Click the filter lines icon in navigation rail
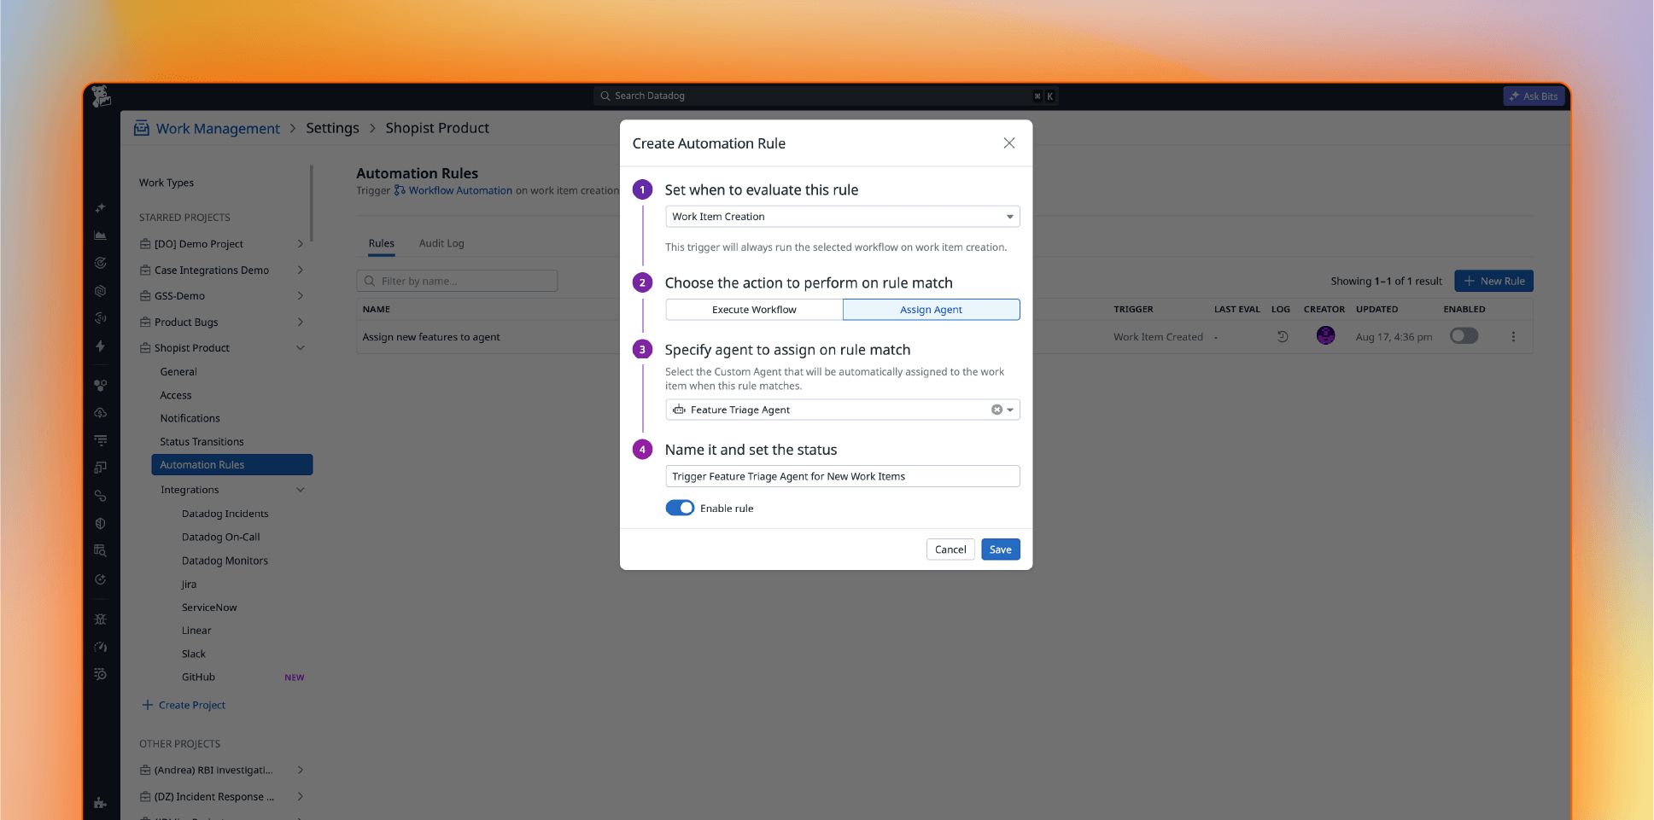The width and height of the screenshot is (1654, 820). click(x=101, y=440)
